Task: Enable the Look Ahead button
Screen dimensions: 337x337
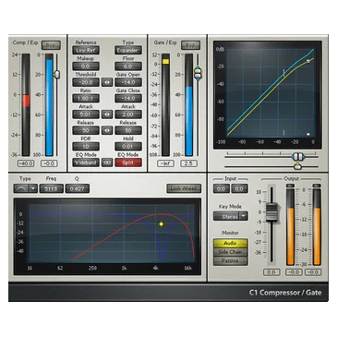Action: pos(184,188)
